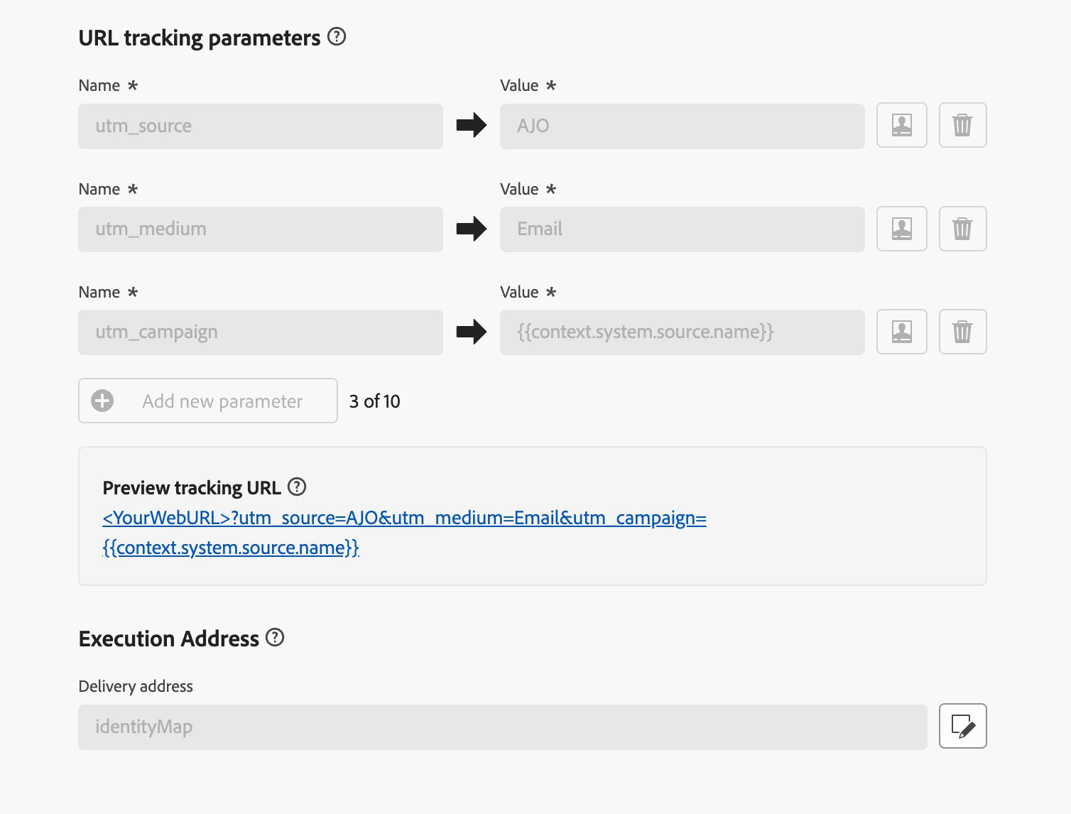Open personalization editor for utm_campaign value
The width and height of the screenshot is (1071, 814).
click(x=901, y=332)
